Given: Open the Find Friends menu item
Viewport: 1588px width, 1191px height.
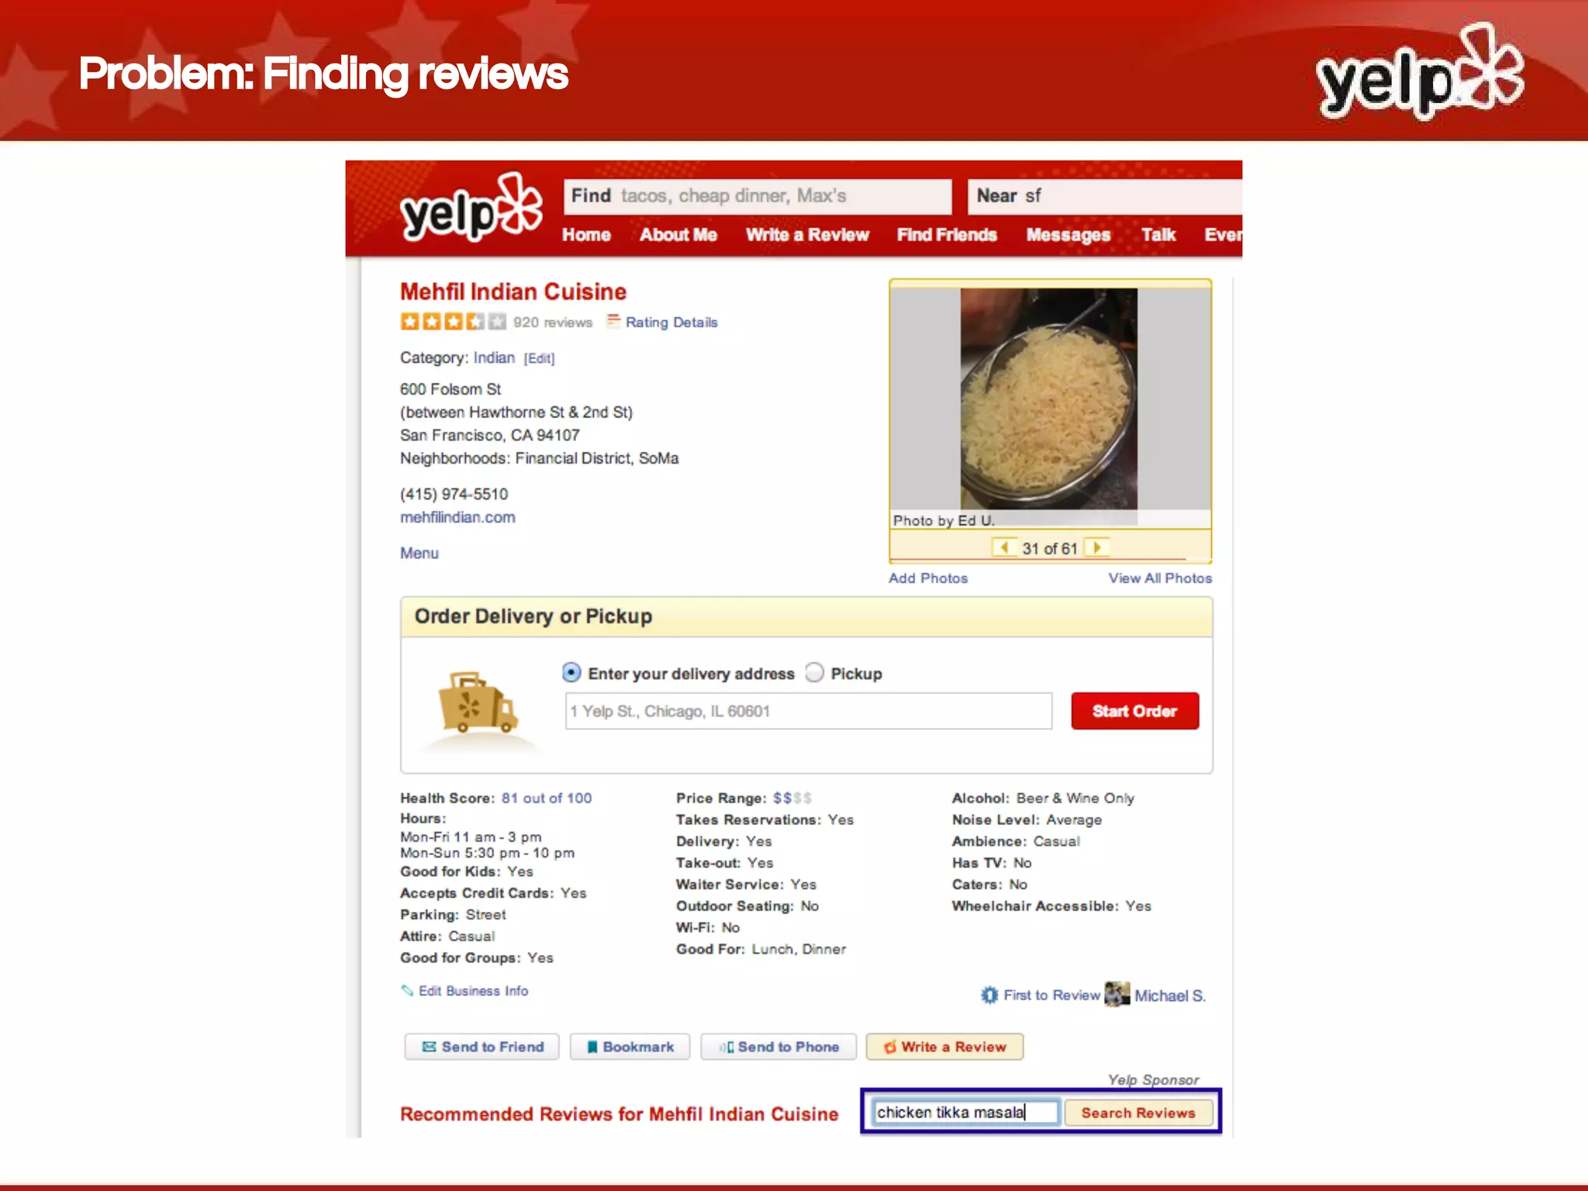Looking at the screenshot, I should pyautogui.click(x=947, y=235).
